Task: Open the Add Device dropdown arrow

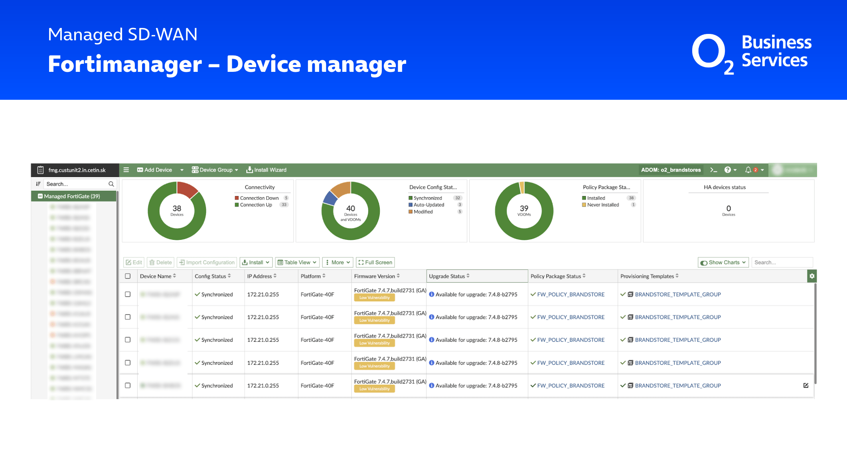Action: click(182, 170)
